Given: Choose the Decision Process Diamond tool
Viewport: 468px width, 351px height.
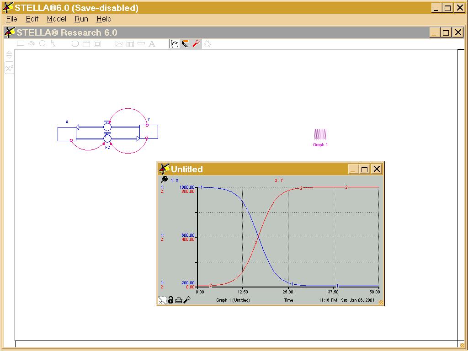Looking at the screenshot, I should click(75, 44).
